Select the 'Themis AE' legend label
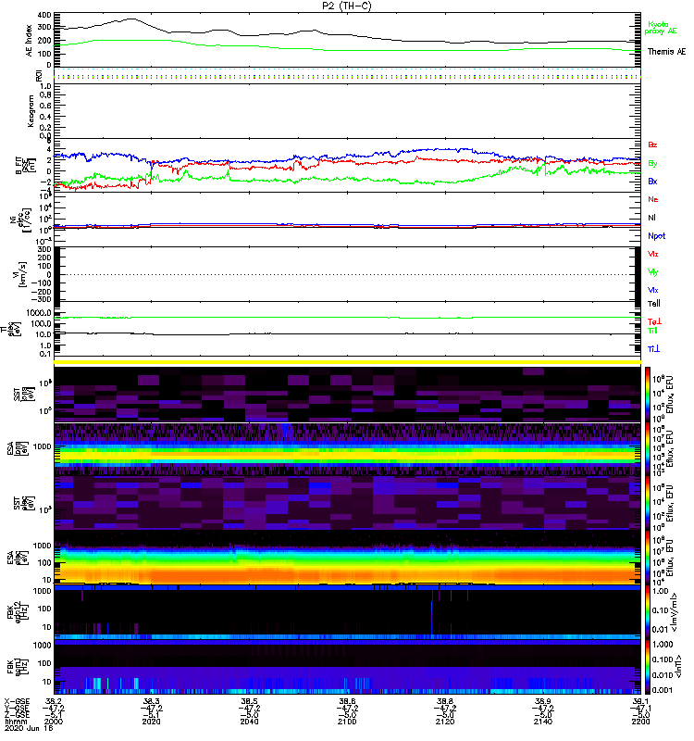694x741 pixels. (666, 52)
